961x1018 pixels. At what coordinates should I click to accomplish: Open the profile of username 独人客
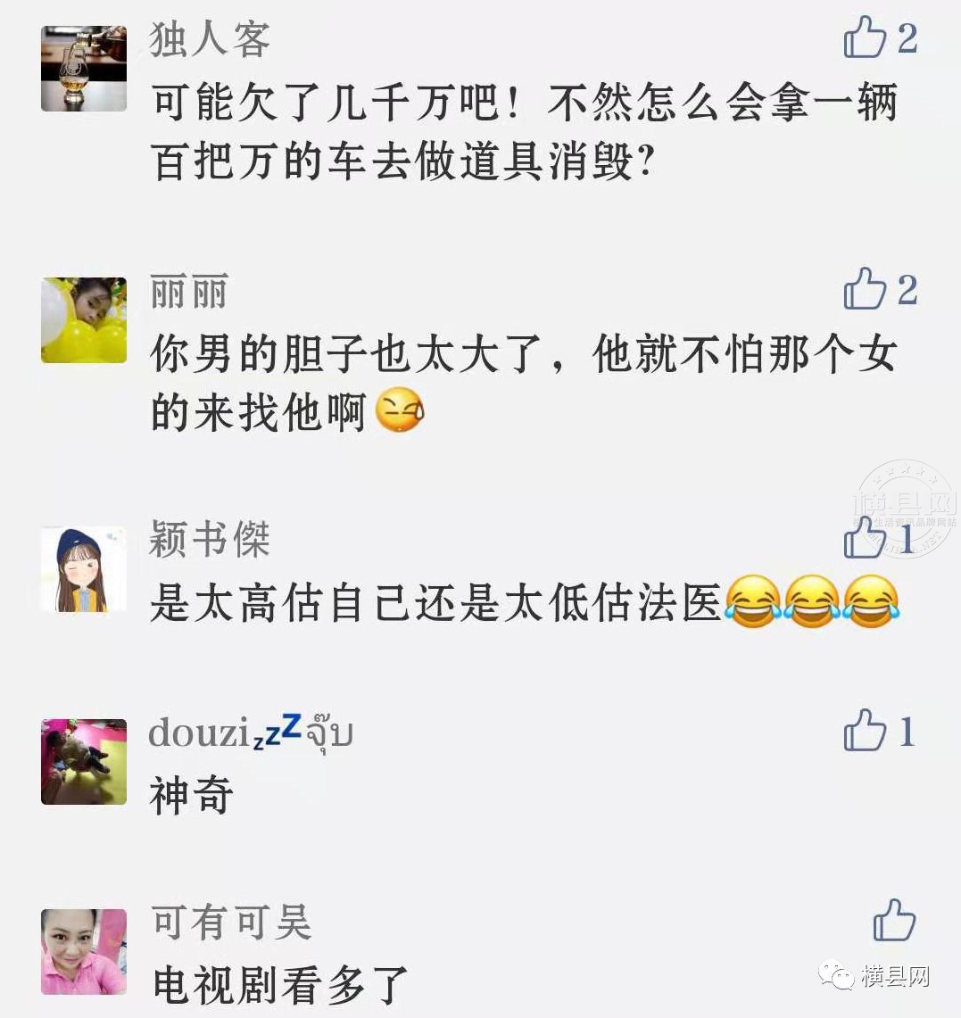(x=210, y=39)
